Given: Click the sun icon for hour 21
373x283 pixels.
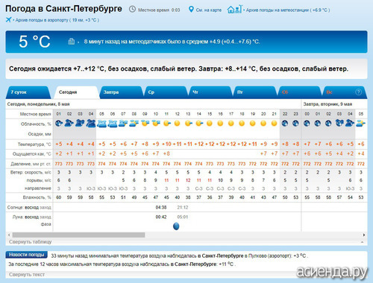Looking at the screenshot, I should [x=274, y=123].
